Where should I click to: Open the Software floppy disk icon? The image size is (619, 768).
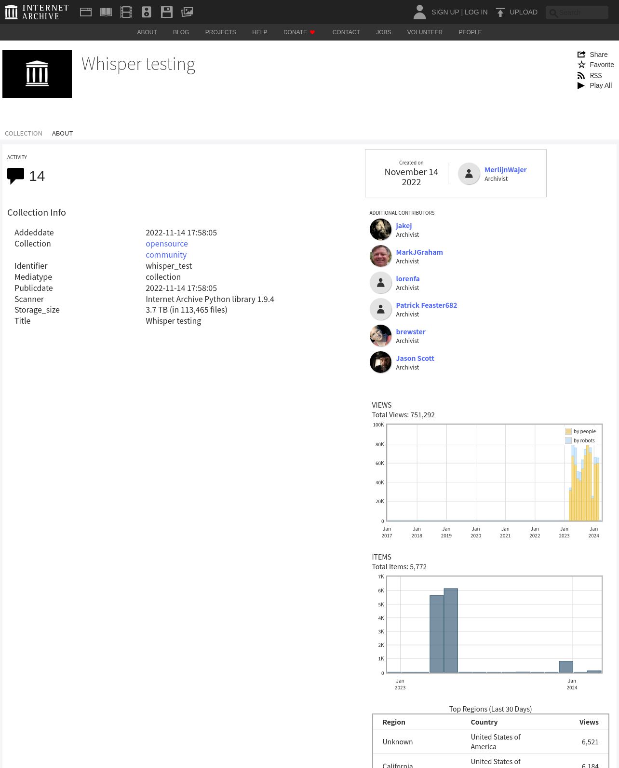(x=167, y=12)
